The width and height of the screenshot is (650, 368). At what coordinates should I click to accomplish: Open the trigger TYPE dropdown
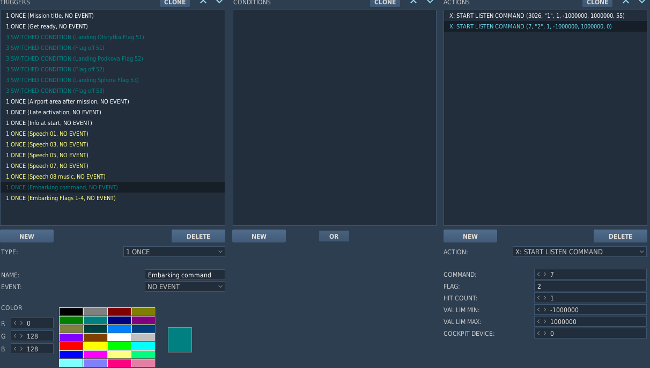[174, 252]
